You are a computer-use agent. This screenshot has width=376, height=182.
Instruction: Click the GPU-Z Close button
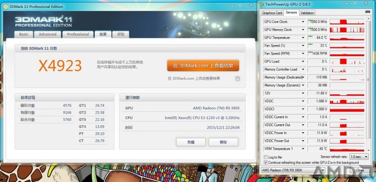(x=360, y=170)
